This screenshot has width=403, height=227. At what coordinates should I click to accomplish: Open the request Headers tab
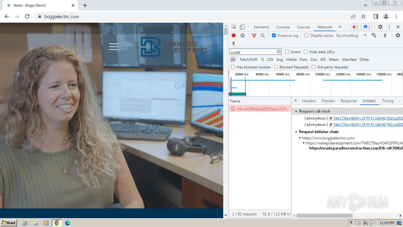309,101
